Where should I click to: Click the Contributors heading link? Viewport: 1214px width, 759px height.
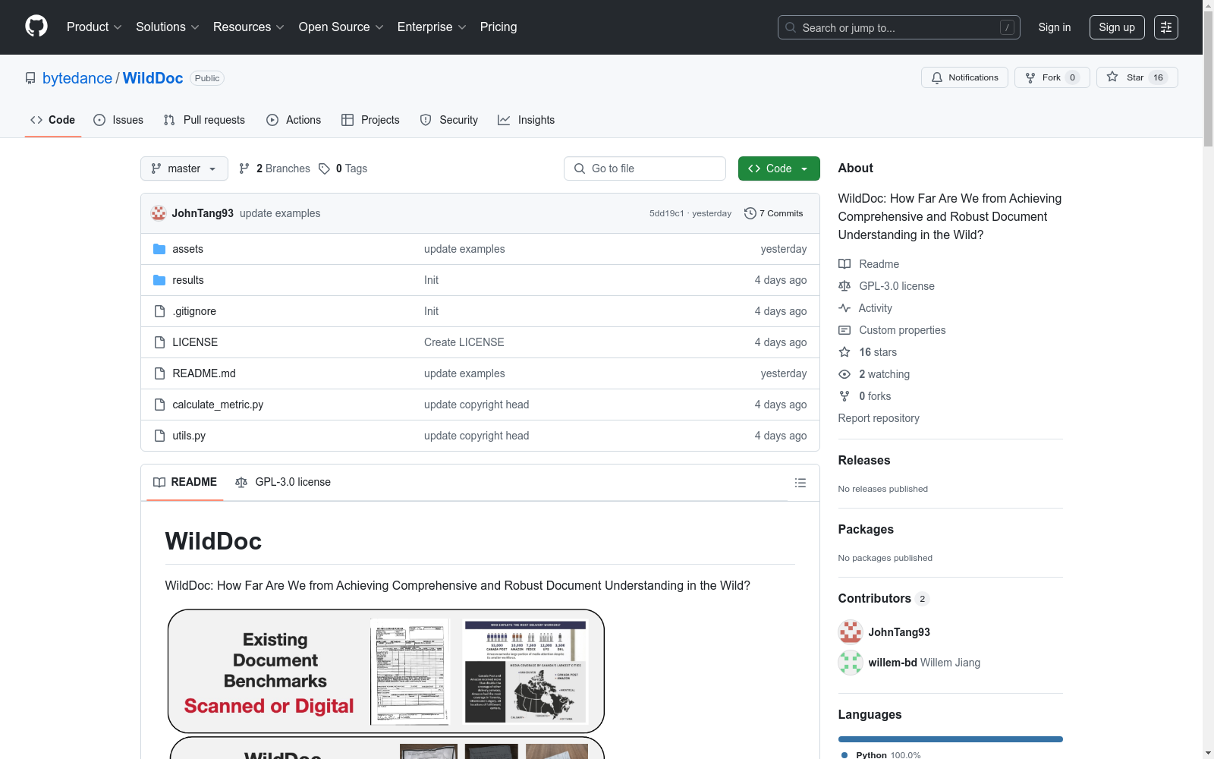pyautogui.click(x=884, y=598)
